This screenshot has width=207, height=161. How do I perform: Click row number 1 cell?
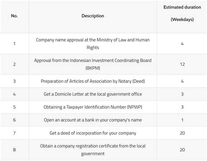click(x=14, y=44)
